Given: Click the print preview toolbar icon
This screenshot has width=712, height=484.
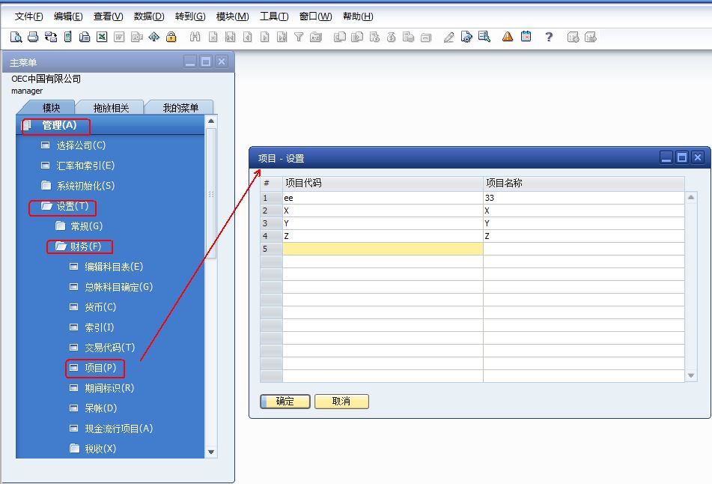Looking at the screenshot, I should click(16, 37).
